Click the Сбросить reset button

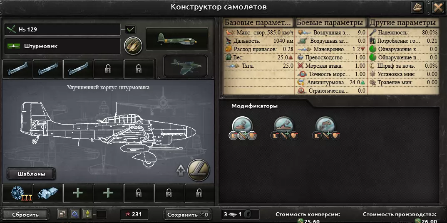pos(25,214)
